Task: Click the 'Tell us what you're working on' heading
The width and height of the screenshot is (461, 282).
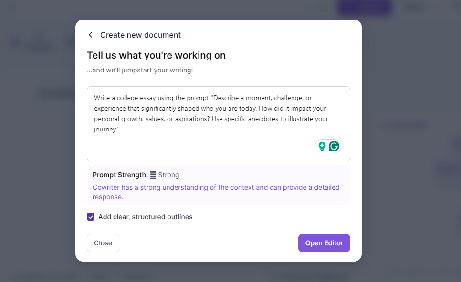Action: (x=156, y=55)
